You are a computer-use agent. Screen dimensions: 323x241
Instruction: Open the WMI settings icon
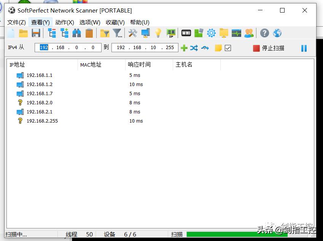click(186, 33)
